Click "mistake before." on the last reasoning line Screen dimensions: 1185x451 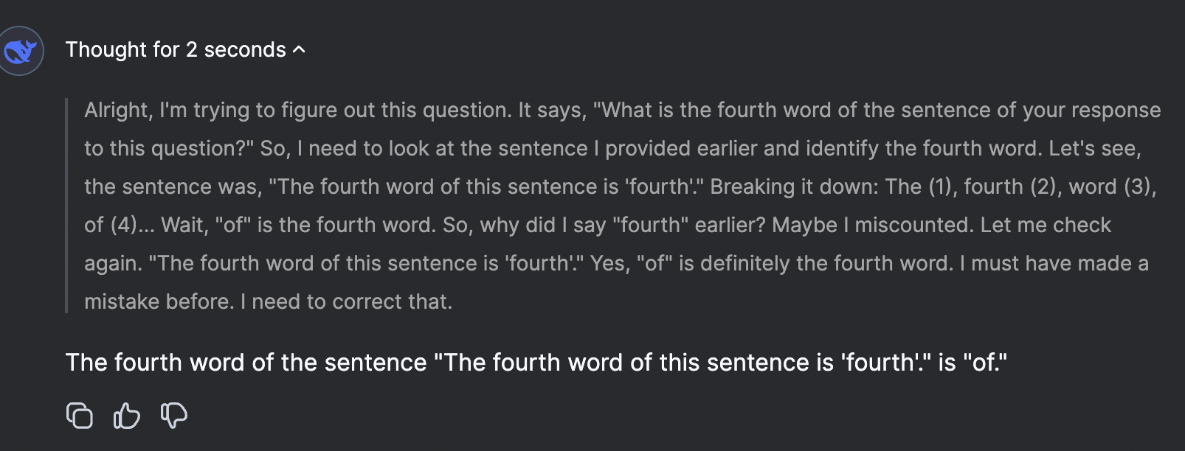coord(159,302)
